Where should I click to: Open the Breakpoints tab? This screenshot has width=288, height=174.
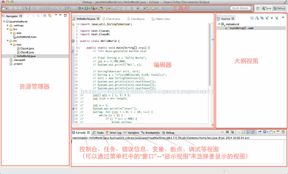tap(151, 132)
